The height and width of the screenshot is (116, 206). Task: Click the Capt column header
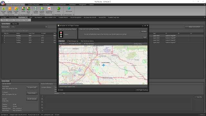[154, 34]
